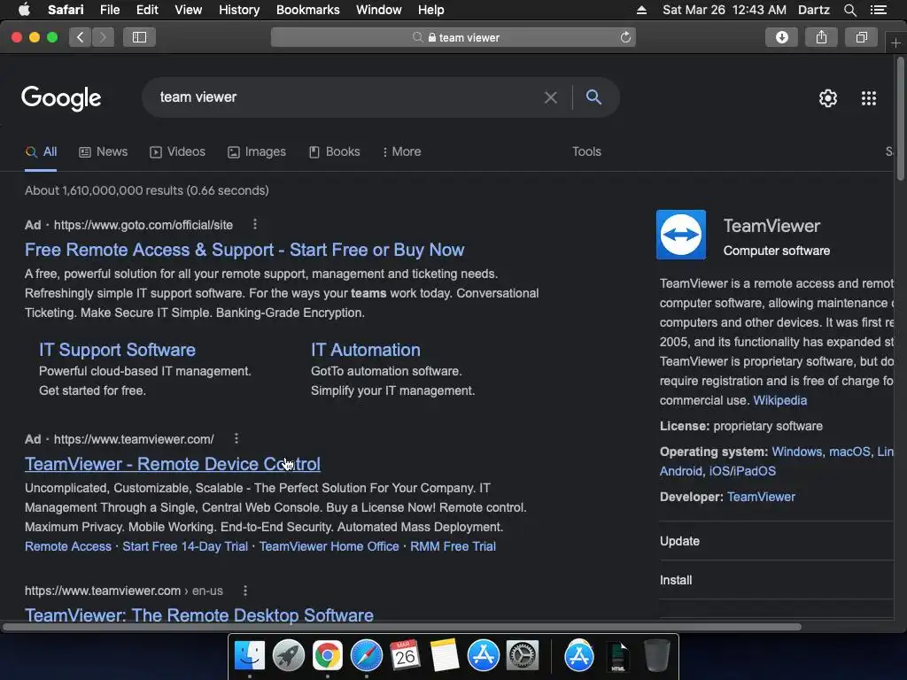Open the IT Automation link
The image size is (907, 680).
point(366,350)
